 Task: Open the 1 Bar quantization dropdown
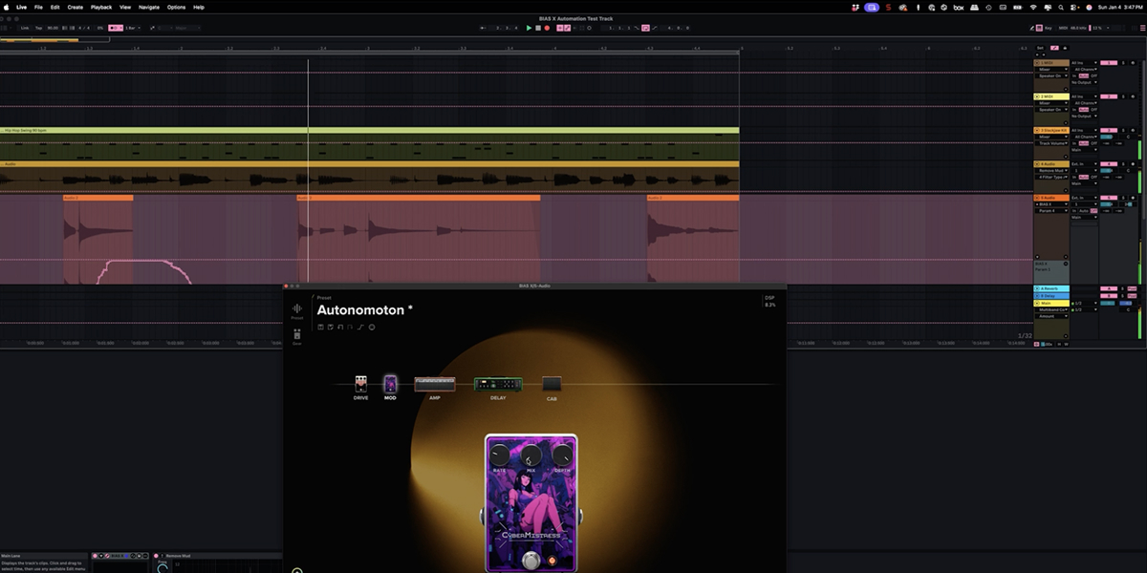[x=132, y=28]
